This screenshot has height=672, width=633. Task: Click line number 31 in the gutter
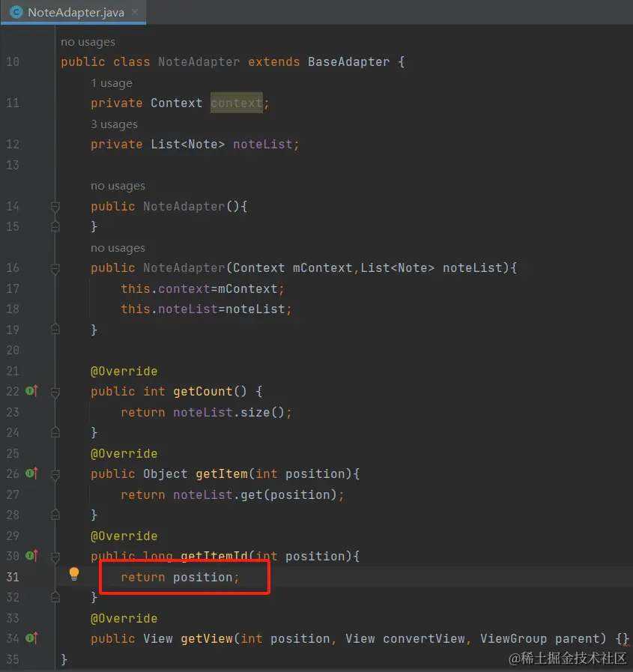click(x=13, y=578)
